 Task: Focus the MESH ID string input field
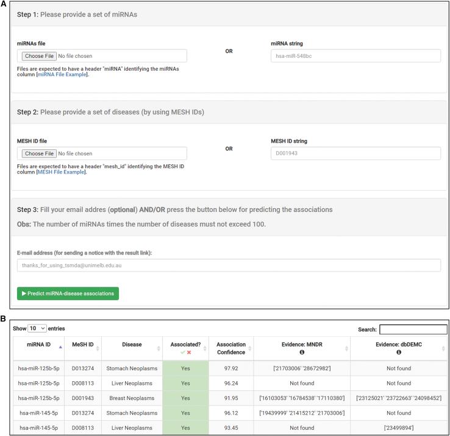[355, 153]
